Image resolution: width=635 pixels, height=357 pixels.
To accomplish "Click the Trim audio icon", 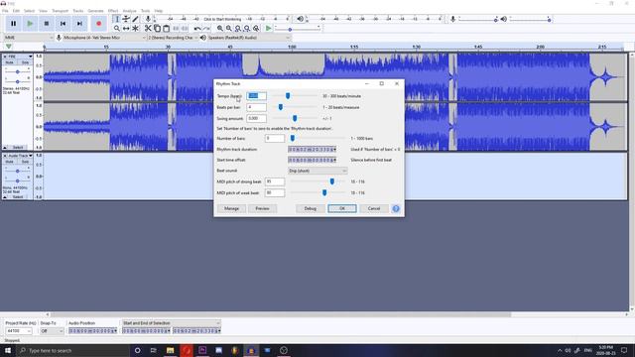I will pos(176,29).
